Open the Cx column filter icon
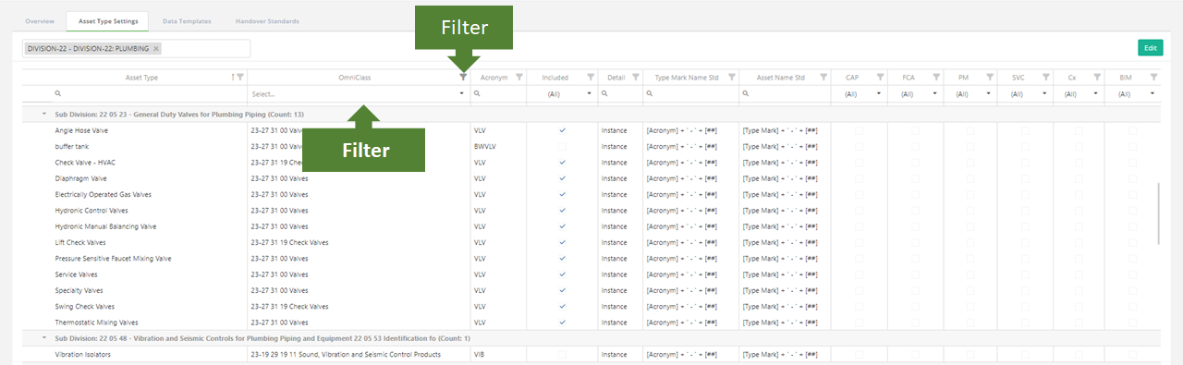The height and width of the screenshot is (365, 1183). point(1097,78)
